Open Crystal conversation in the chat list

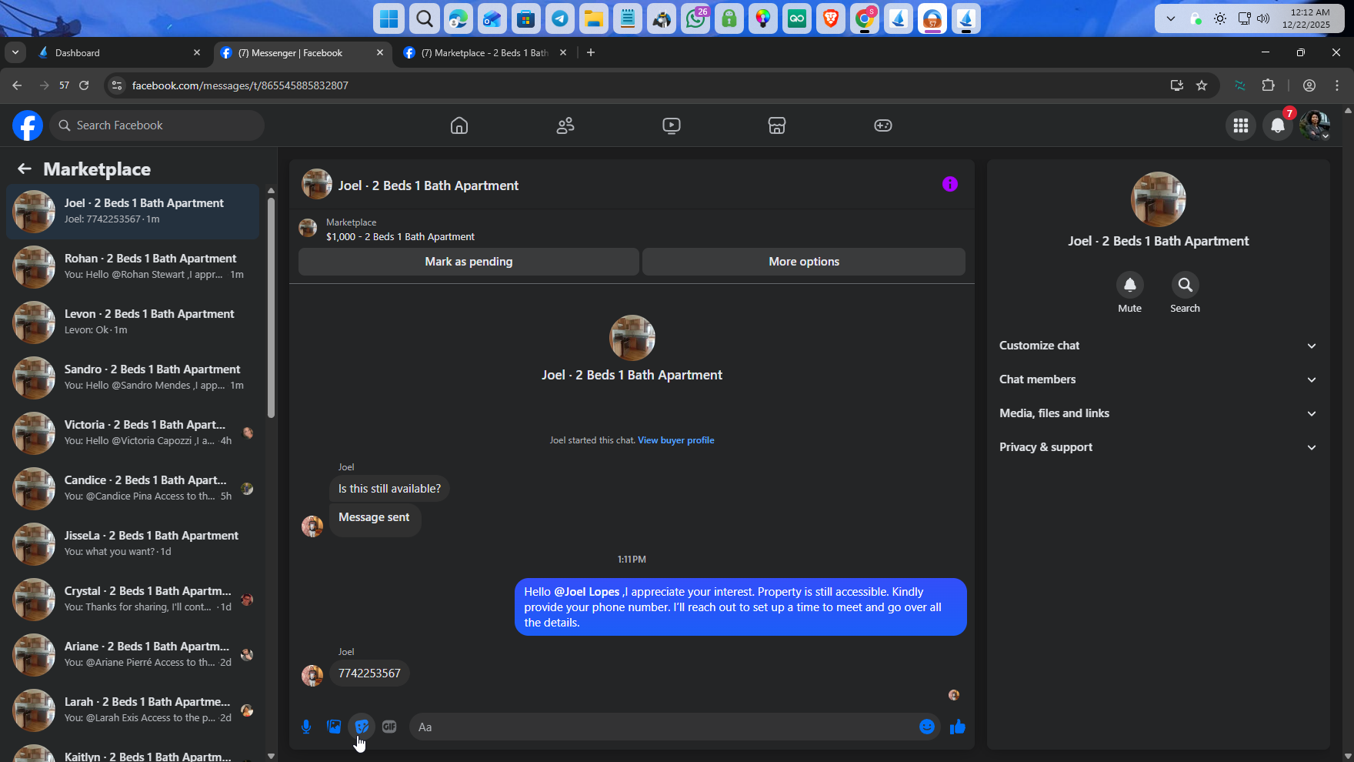[x=132, y=599]
